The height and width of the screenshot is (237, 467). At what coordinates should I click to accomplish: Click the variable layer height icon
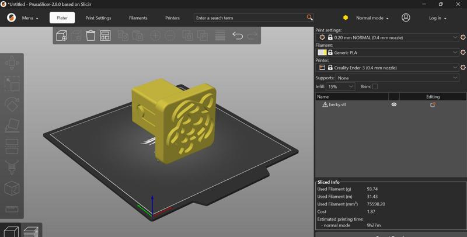(220, 36)
